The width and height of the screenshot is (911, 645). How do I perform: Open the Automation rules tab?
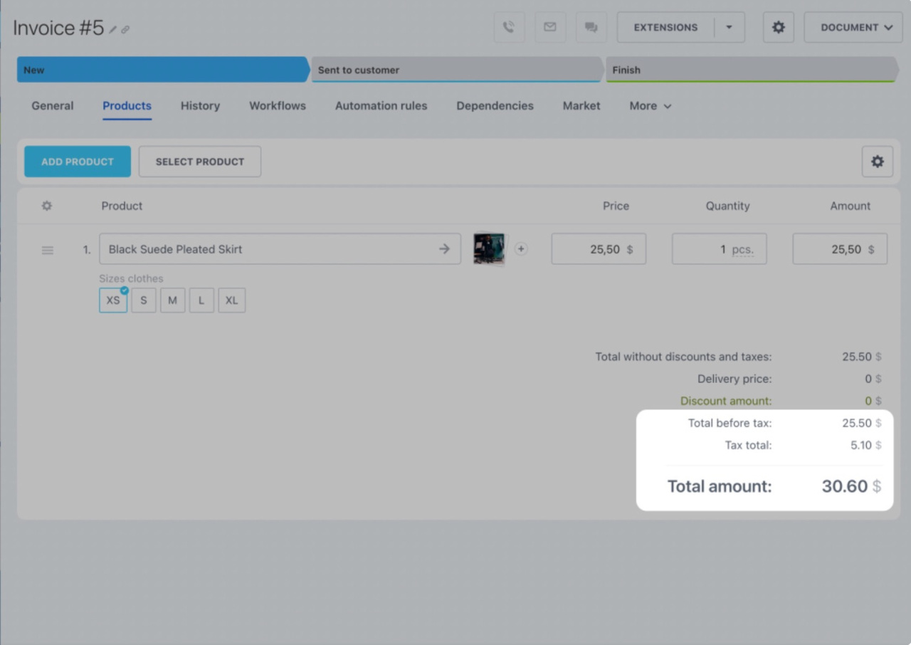coord(381,105)
